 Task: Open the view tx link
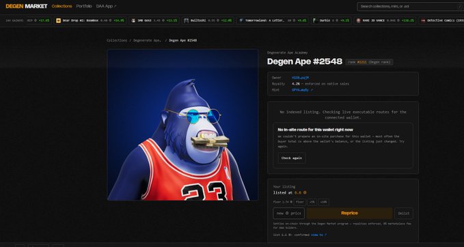pos(318,235)
